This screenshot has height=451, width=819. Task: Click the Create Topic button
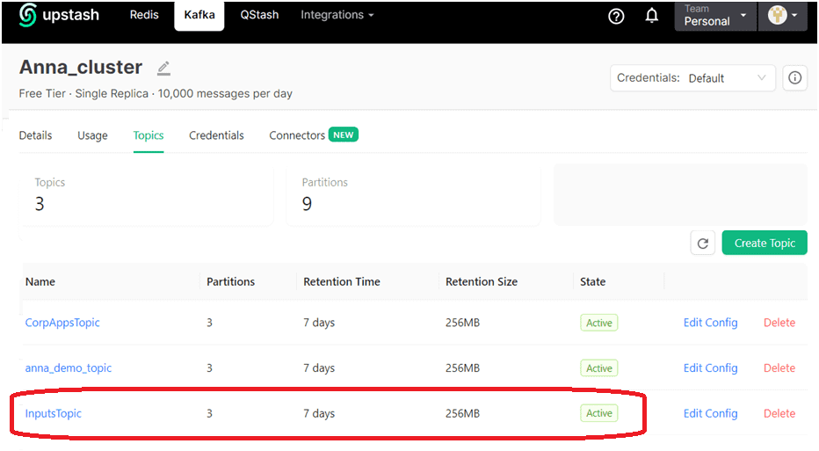click(764, 243)
